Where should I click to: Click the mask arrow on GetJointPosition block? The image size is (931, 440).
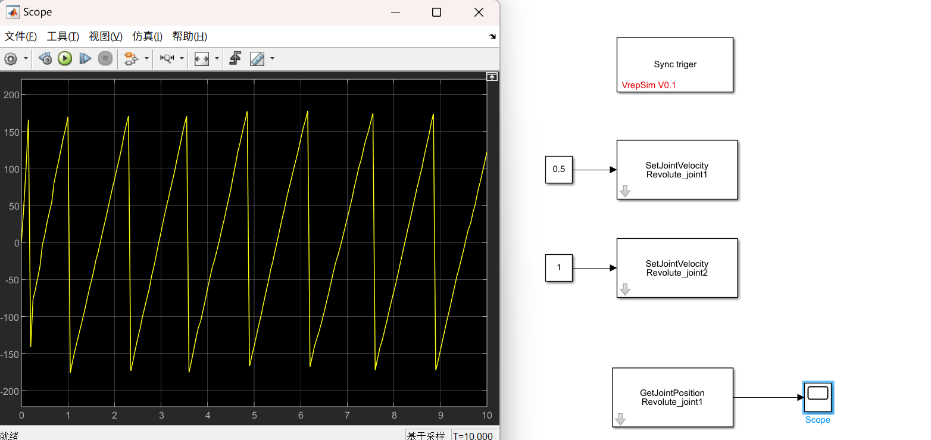620,419
